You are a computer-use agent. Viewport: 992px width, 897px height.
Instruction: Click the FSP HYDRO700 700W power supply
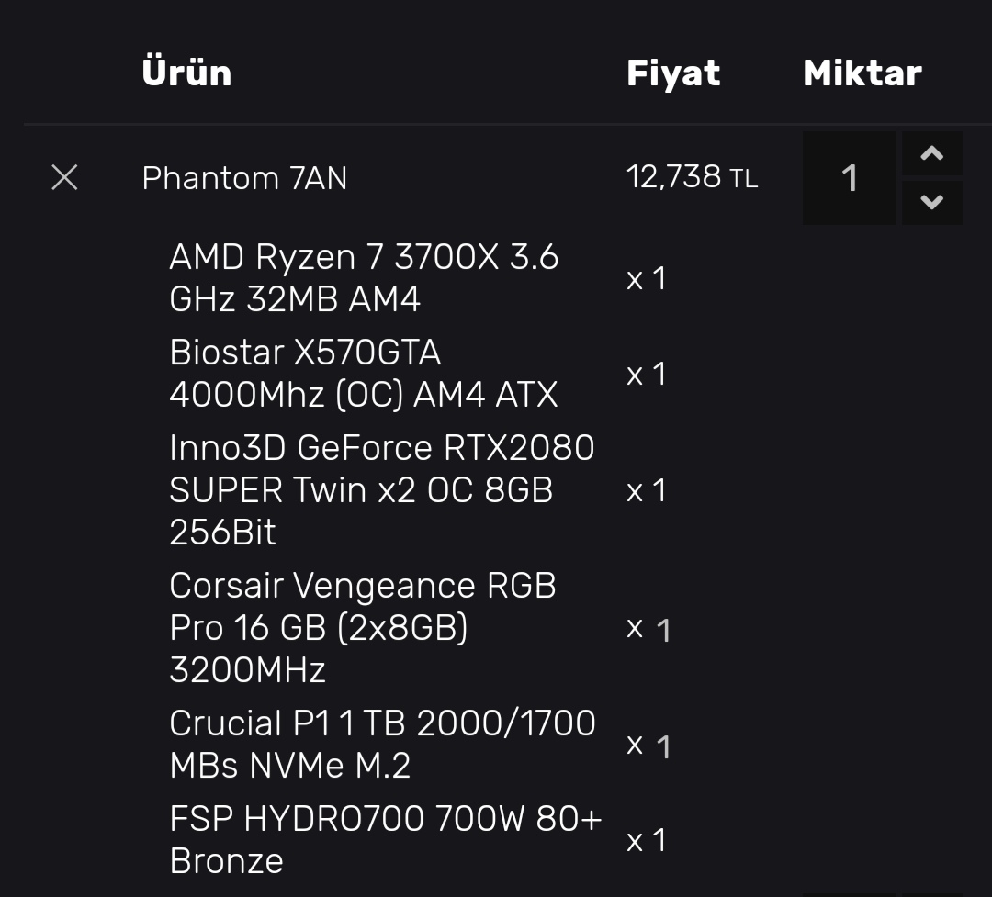pyautogui.click(x=385, y=840)
